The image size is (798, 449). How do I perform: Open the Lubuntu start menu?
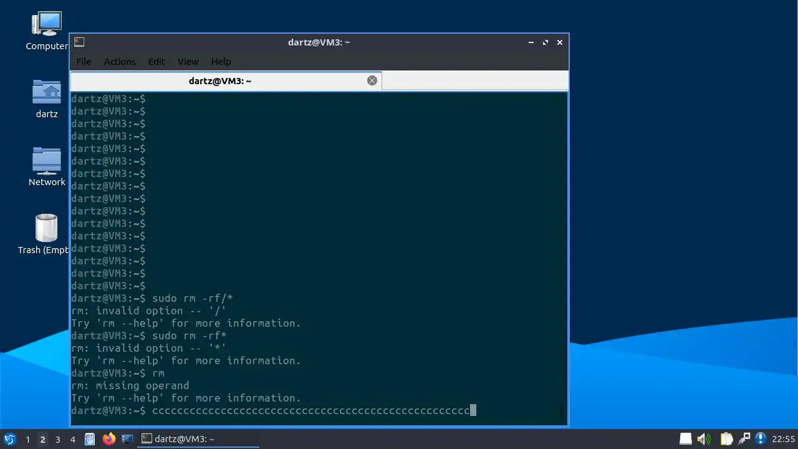[9, 439]
